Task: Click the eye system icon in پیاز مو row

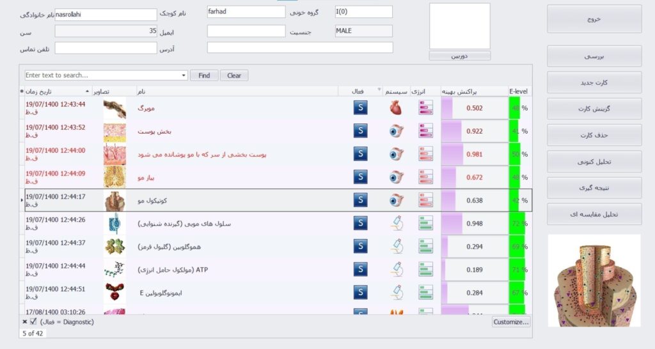Action: coord(395,177)
